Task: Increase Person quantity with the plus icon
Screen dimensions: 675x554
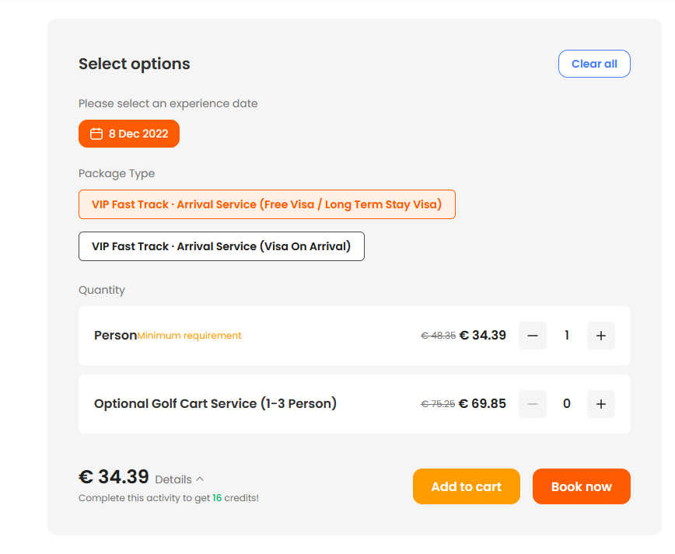Action: [601, 336]
